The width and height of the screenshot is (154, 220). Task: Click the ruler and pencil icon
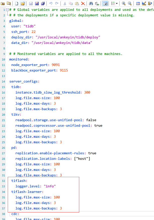[144, 3]
